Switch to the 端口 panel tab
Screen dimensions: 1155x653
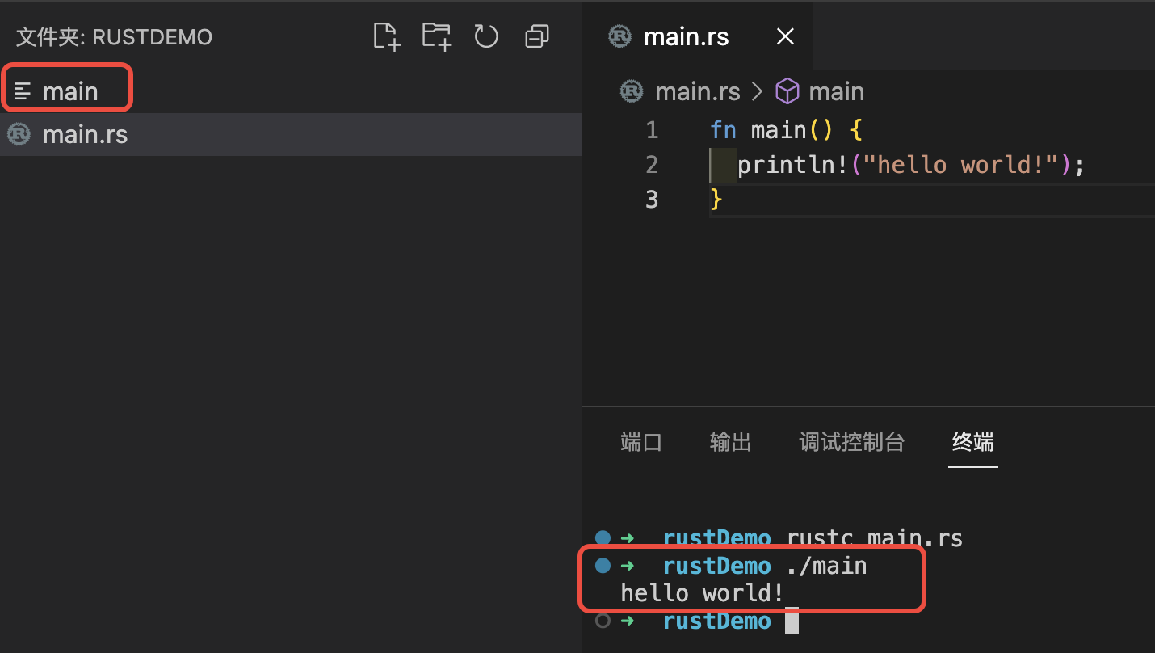[641, 442]
